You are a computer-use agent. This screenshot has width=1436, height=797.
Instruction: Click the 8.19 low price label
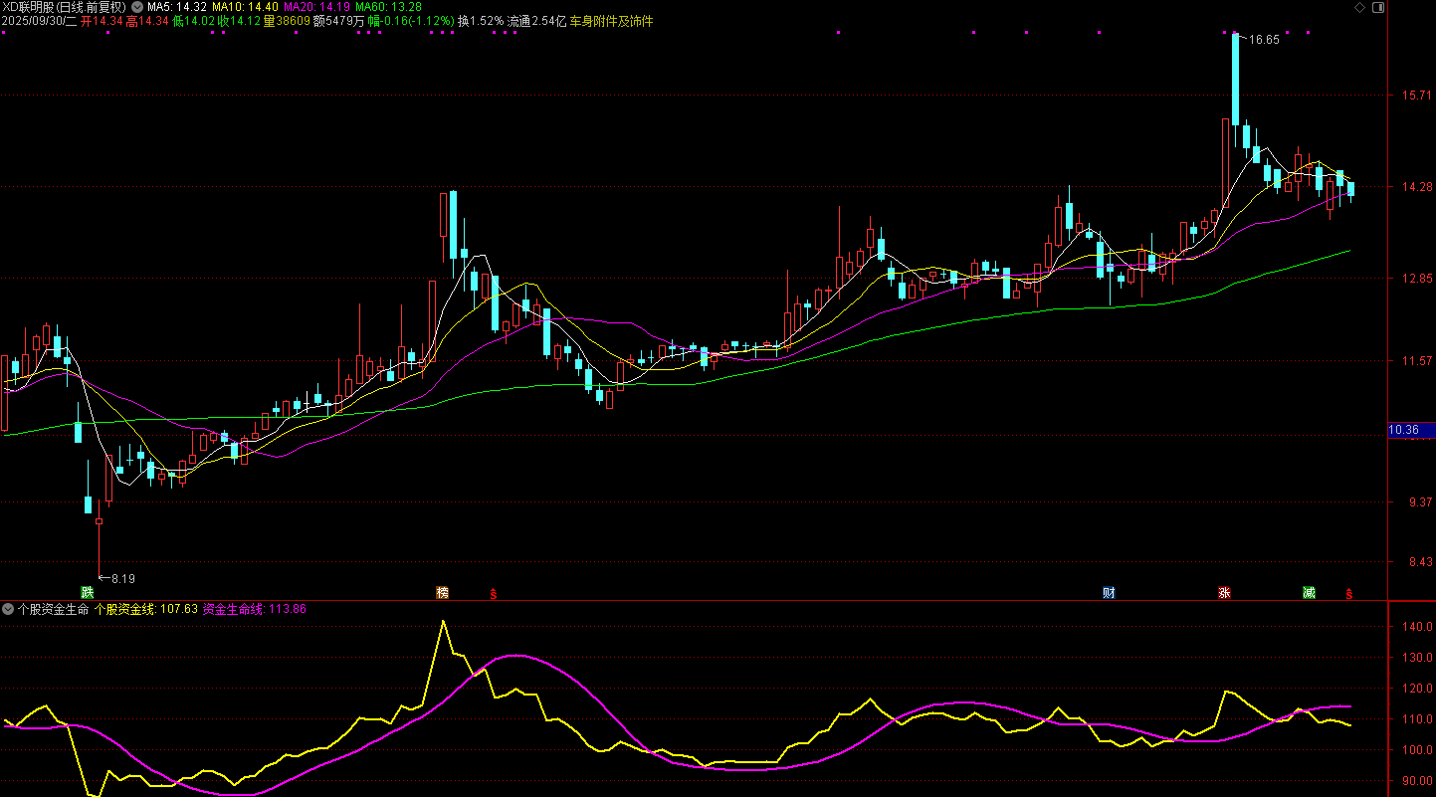pyautogui.click(x=122, y=578)
